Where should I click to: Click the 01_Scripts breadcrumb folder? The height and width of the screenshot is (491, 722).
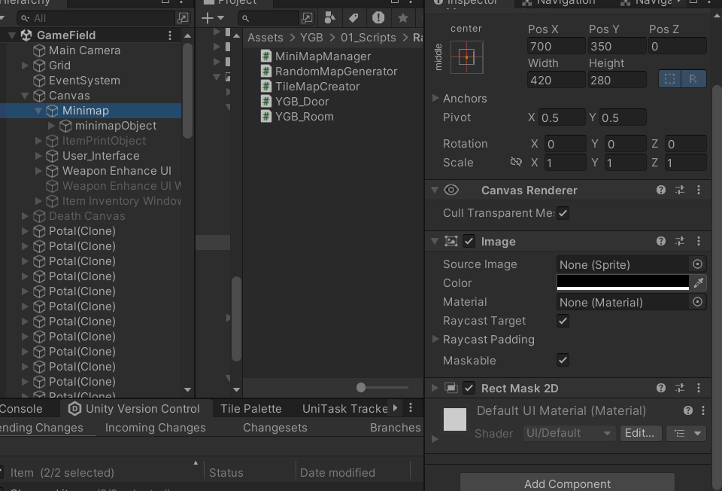[368, 38]
